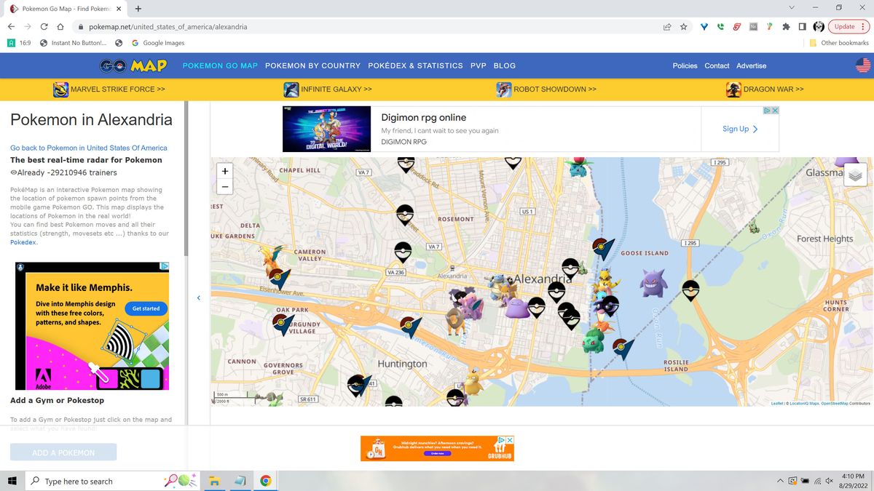Switch to POKEMON BY COUNTRY navigation item
Image resolution: width=874 pixels, height=491 pixels.
tap(313, 65)
